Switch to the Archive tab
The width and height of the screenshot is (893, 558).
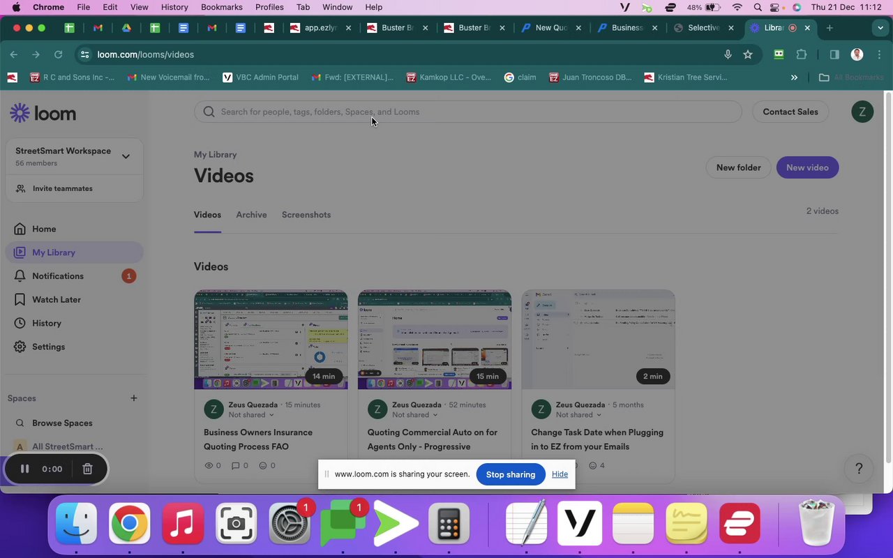tap(251, 215)
